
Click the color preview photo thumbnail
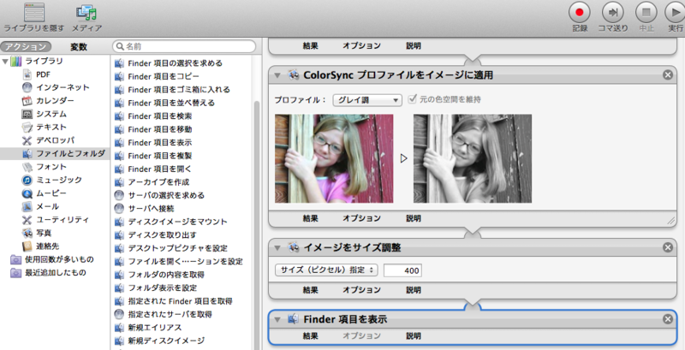334,158
